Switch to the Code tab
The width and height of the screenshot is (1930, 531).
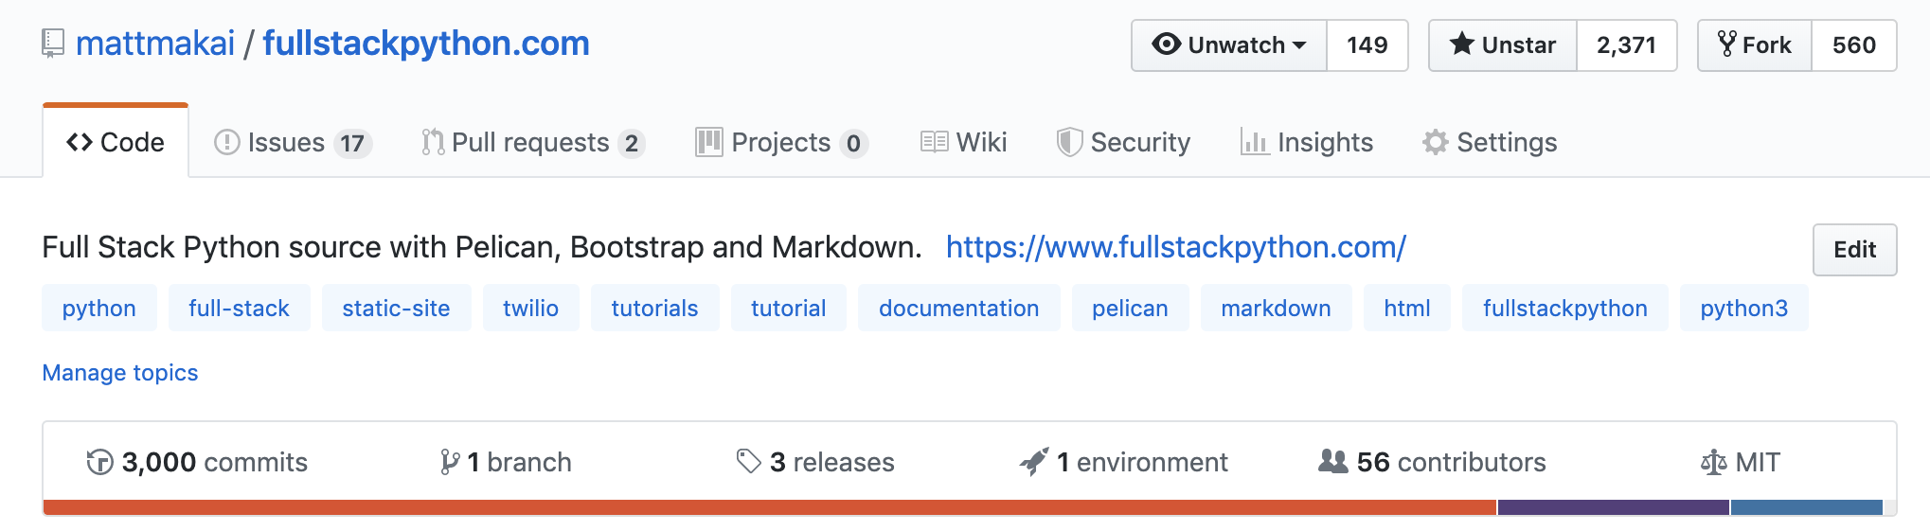[x=116, y=142]
